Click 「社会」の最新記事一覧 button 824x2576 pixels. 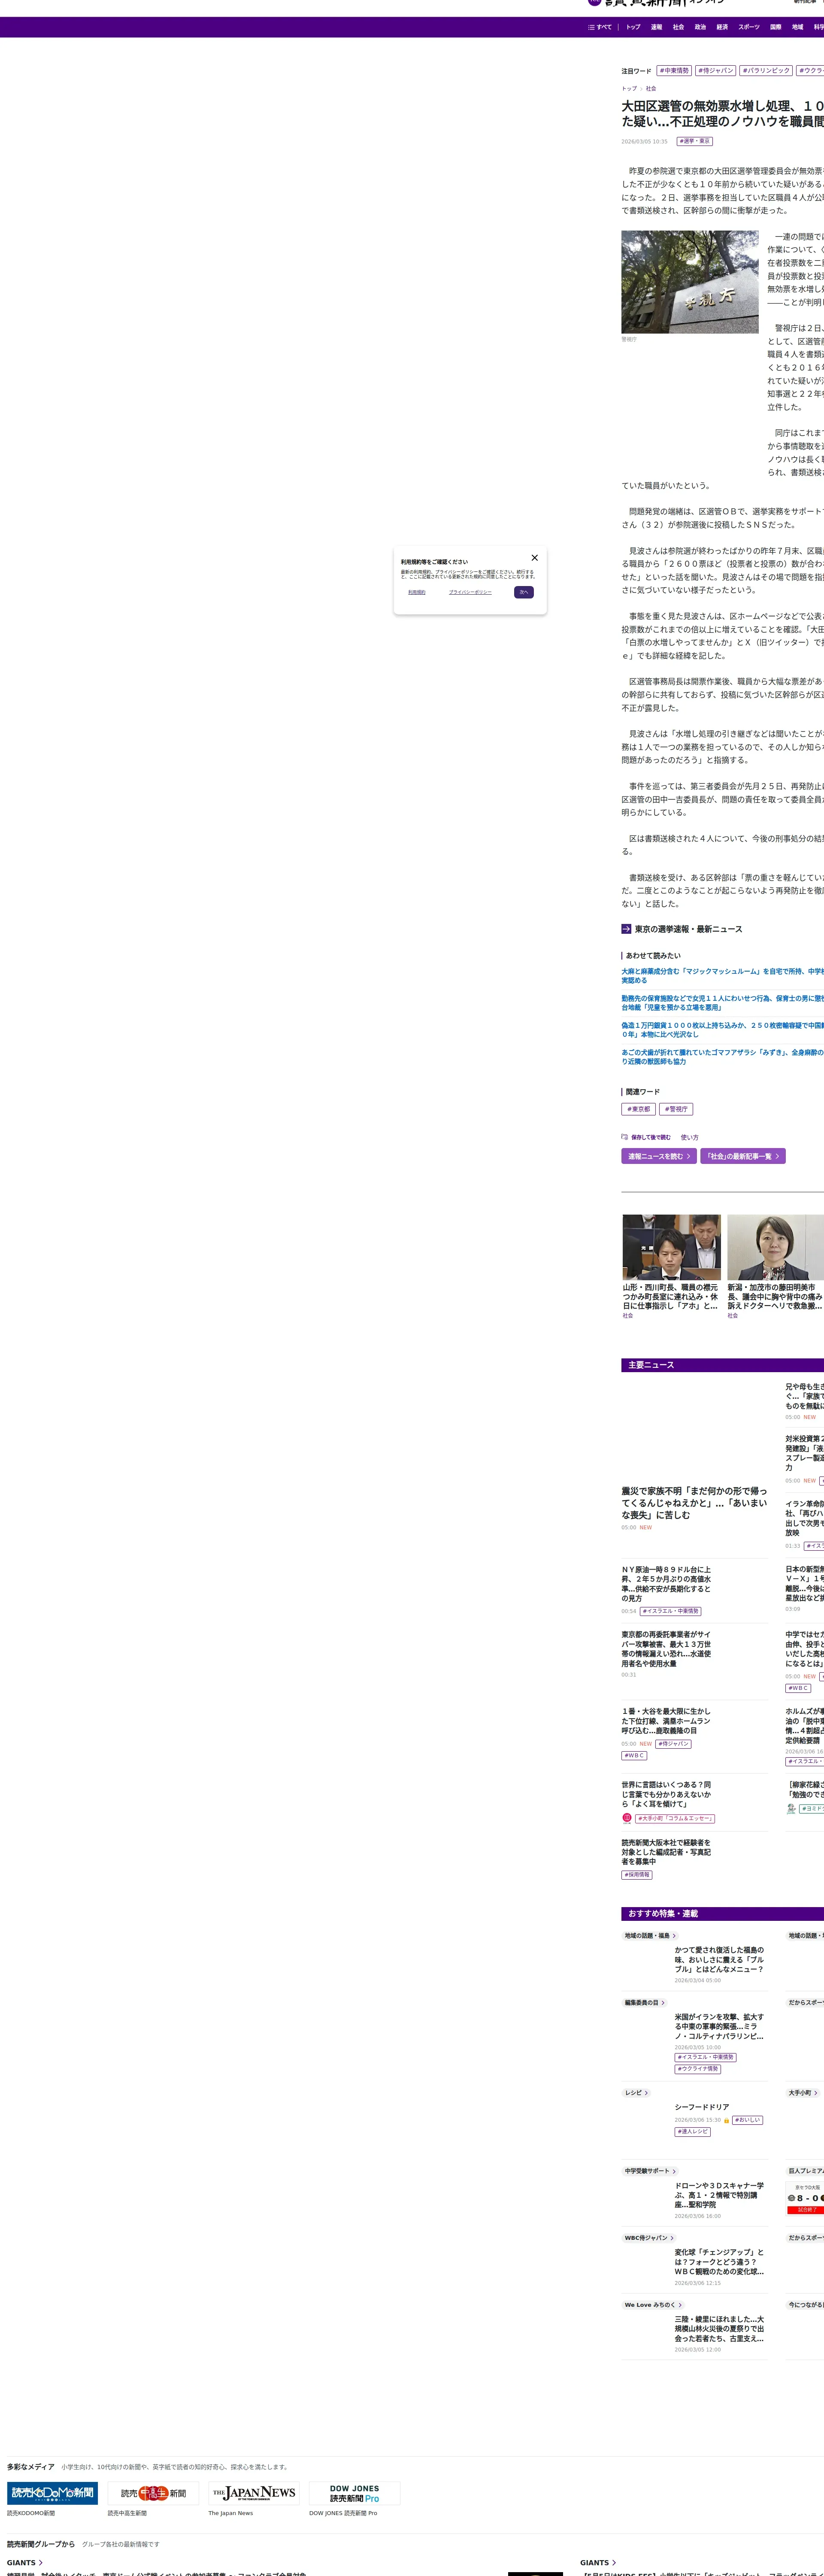click(x=742, y=1156)
